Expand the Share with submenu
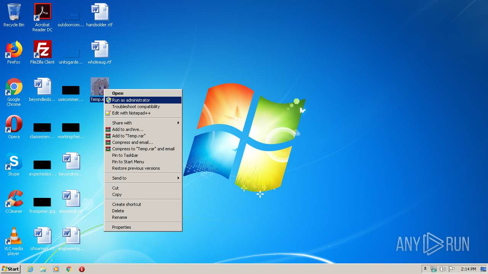 143,123
